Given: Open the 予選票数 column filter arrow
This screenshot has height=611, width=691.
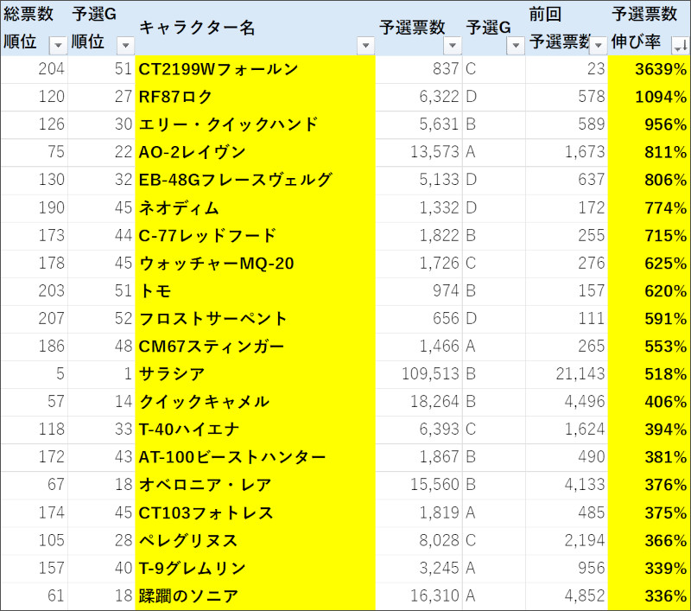Looking at the screenshot, I should tap(453, 45).
